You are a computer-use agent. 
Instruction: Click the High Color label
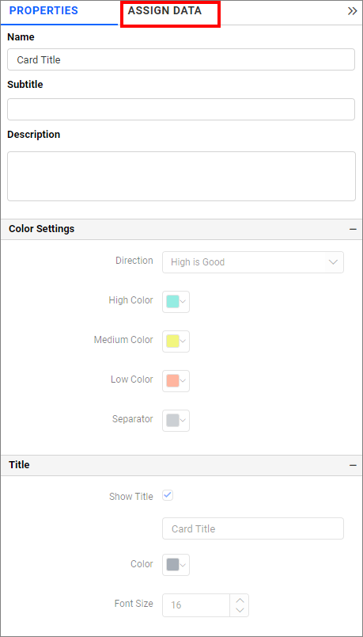coord(130,300)
